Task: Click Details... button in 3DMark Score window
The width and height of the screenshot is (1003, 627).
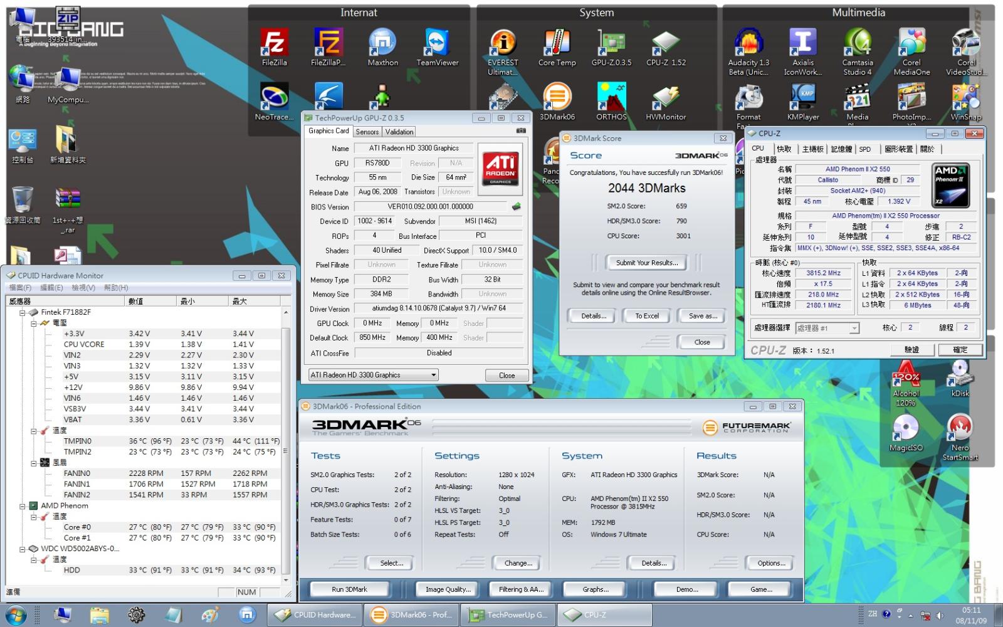Action: tap(593, 316)
